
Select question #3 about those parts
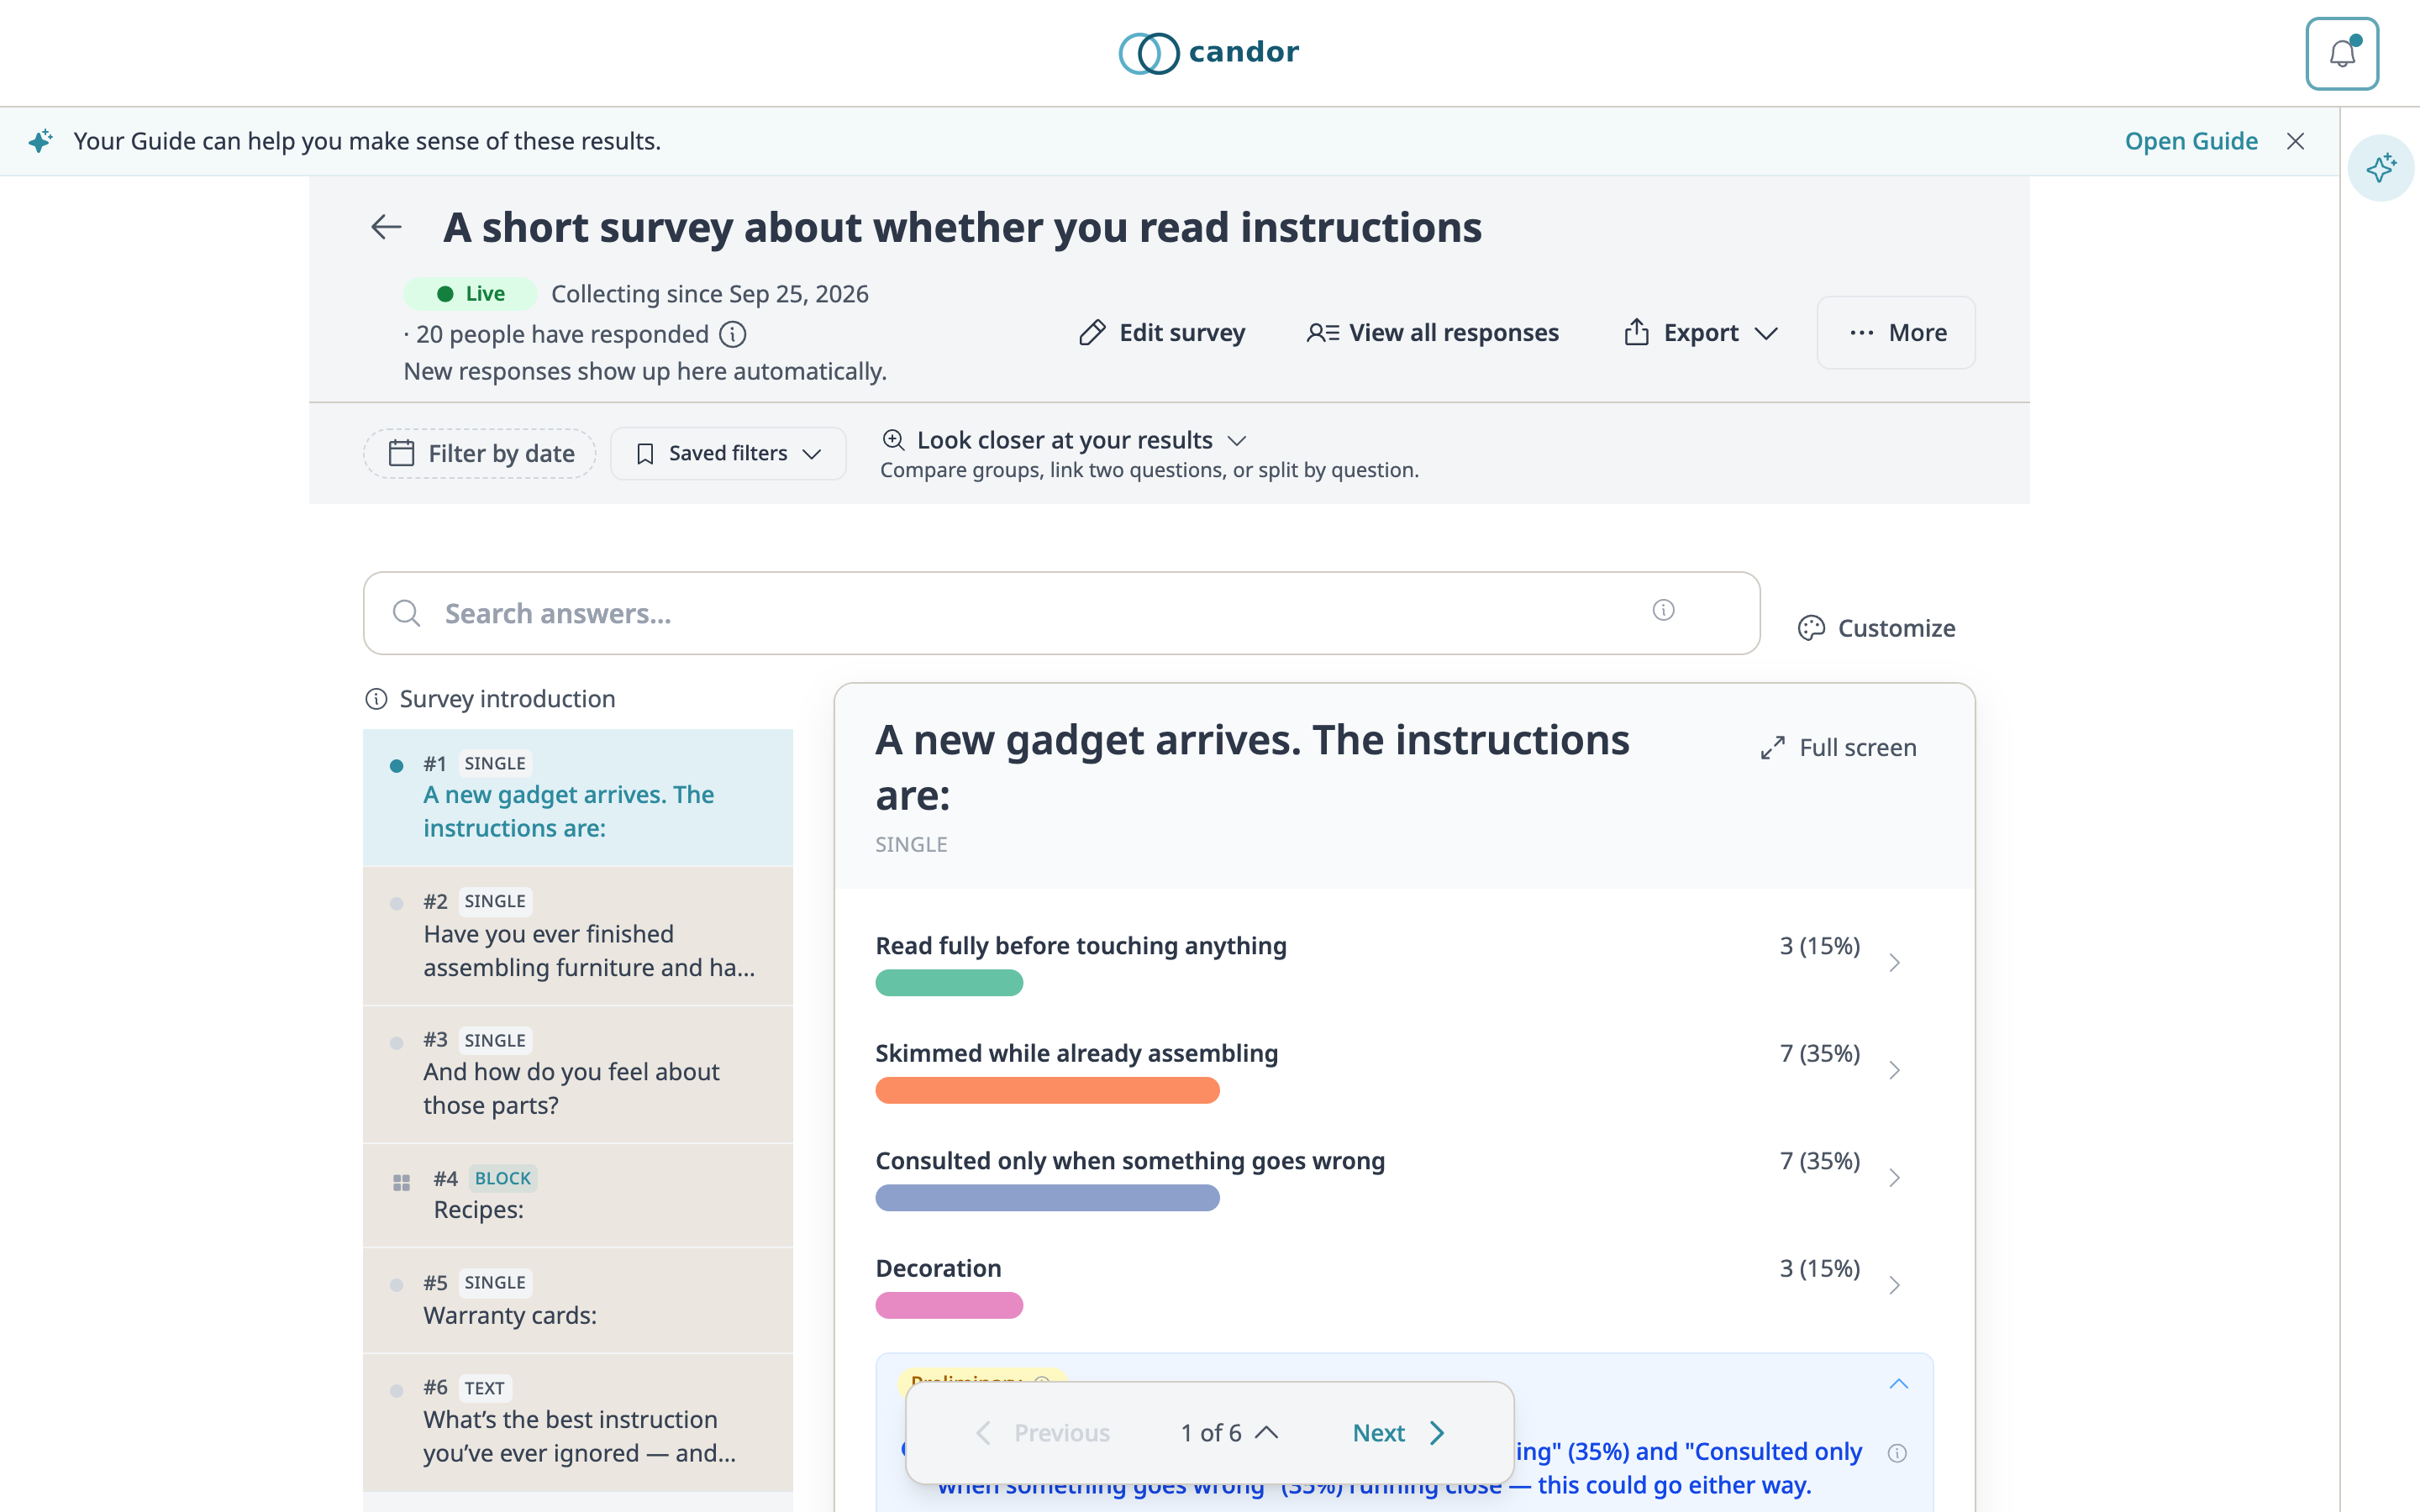coord(578,1074)
